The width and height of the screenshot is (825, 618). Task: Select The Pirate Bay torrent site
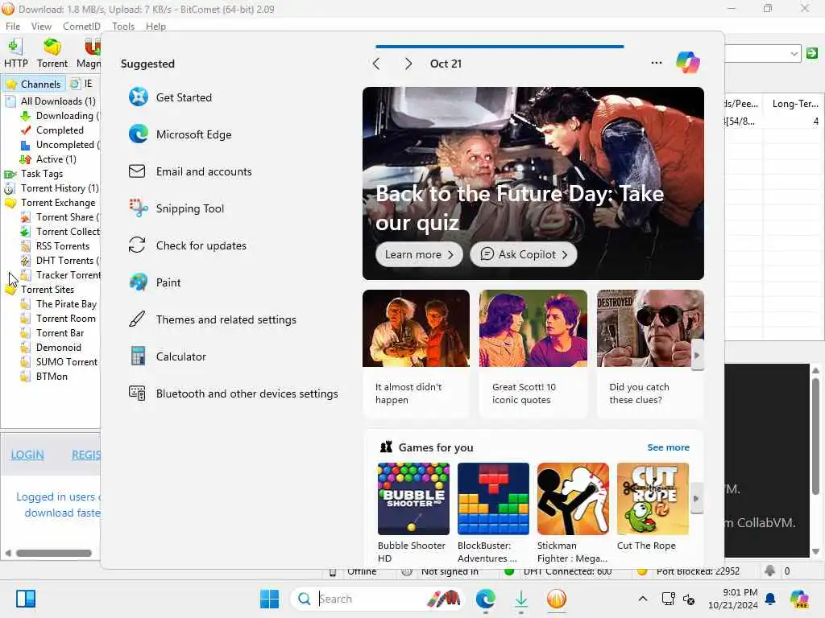click(66, 303)
